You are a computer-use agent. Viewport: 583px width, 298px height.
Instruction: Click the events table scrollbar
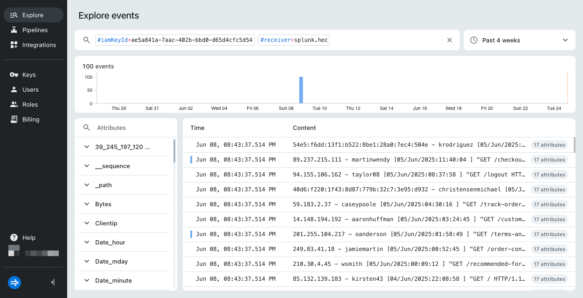tap(574, 145)
